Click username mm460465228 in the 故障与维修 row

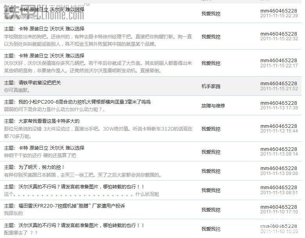(x=279, y=103)
